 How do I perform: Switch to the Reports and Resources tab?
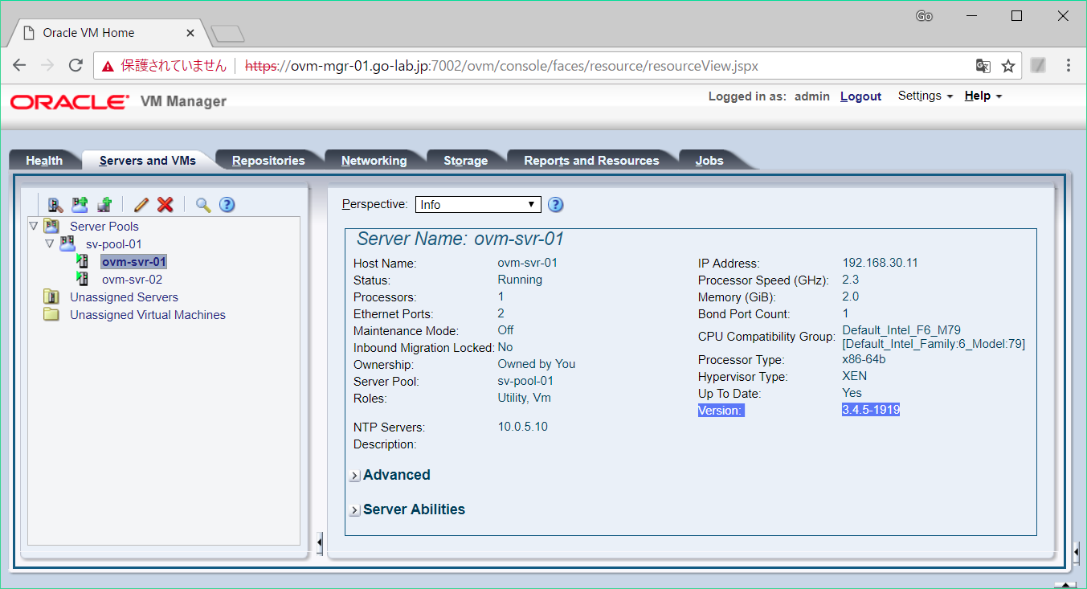[591, 161]
